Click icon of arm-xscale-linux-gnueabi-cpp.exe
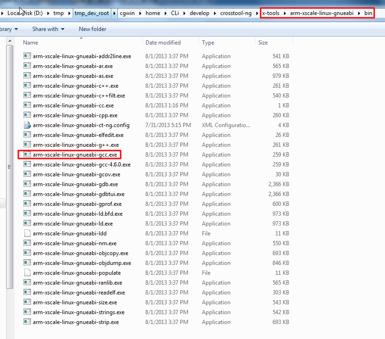 27,115
